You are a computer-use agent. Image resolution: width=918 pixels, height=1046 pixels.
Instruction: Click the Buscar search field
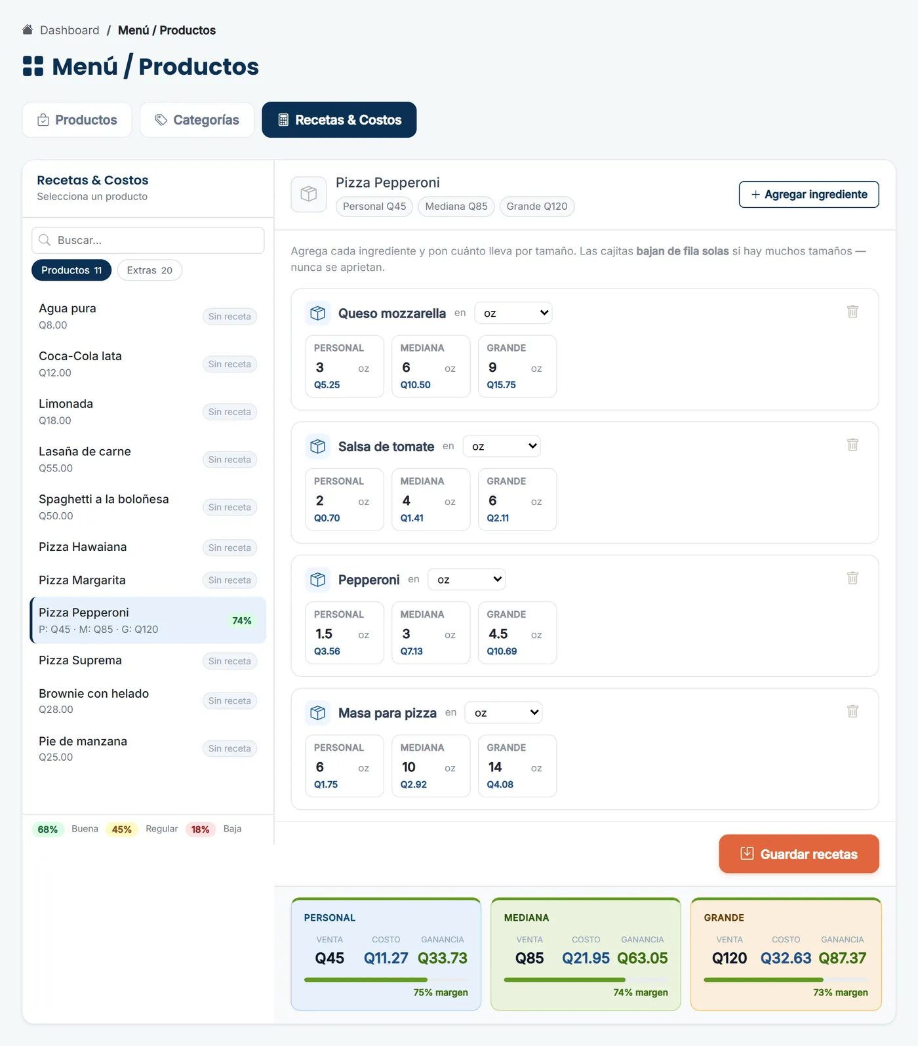tap(148, 240)
